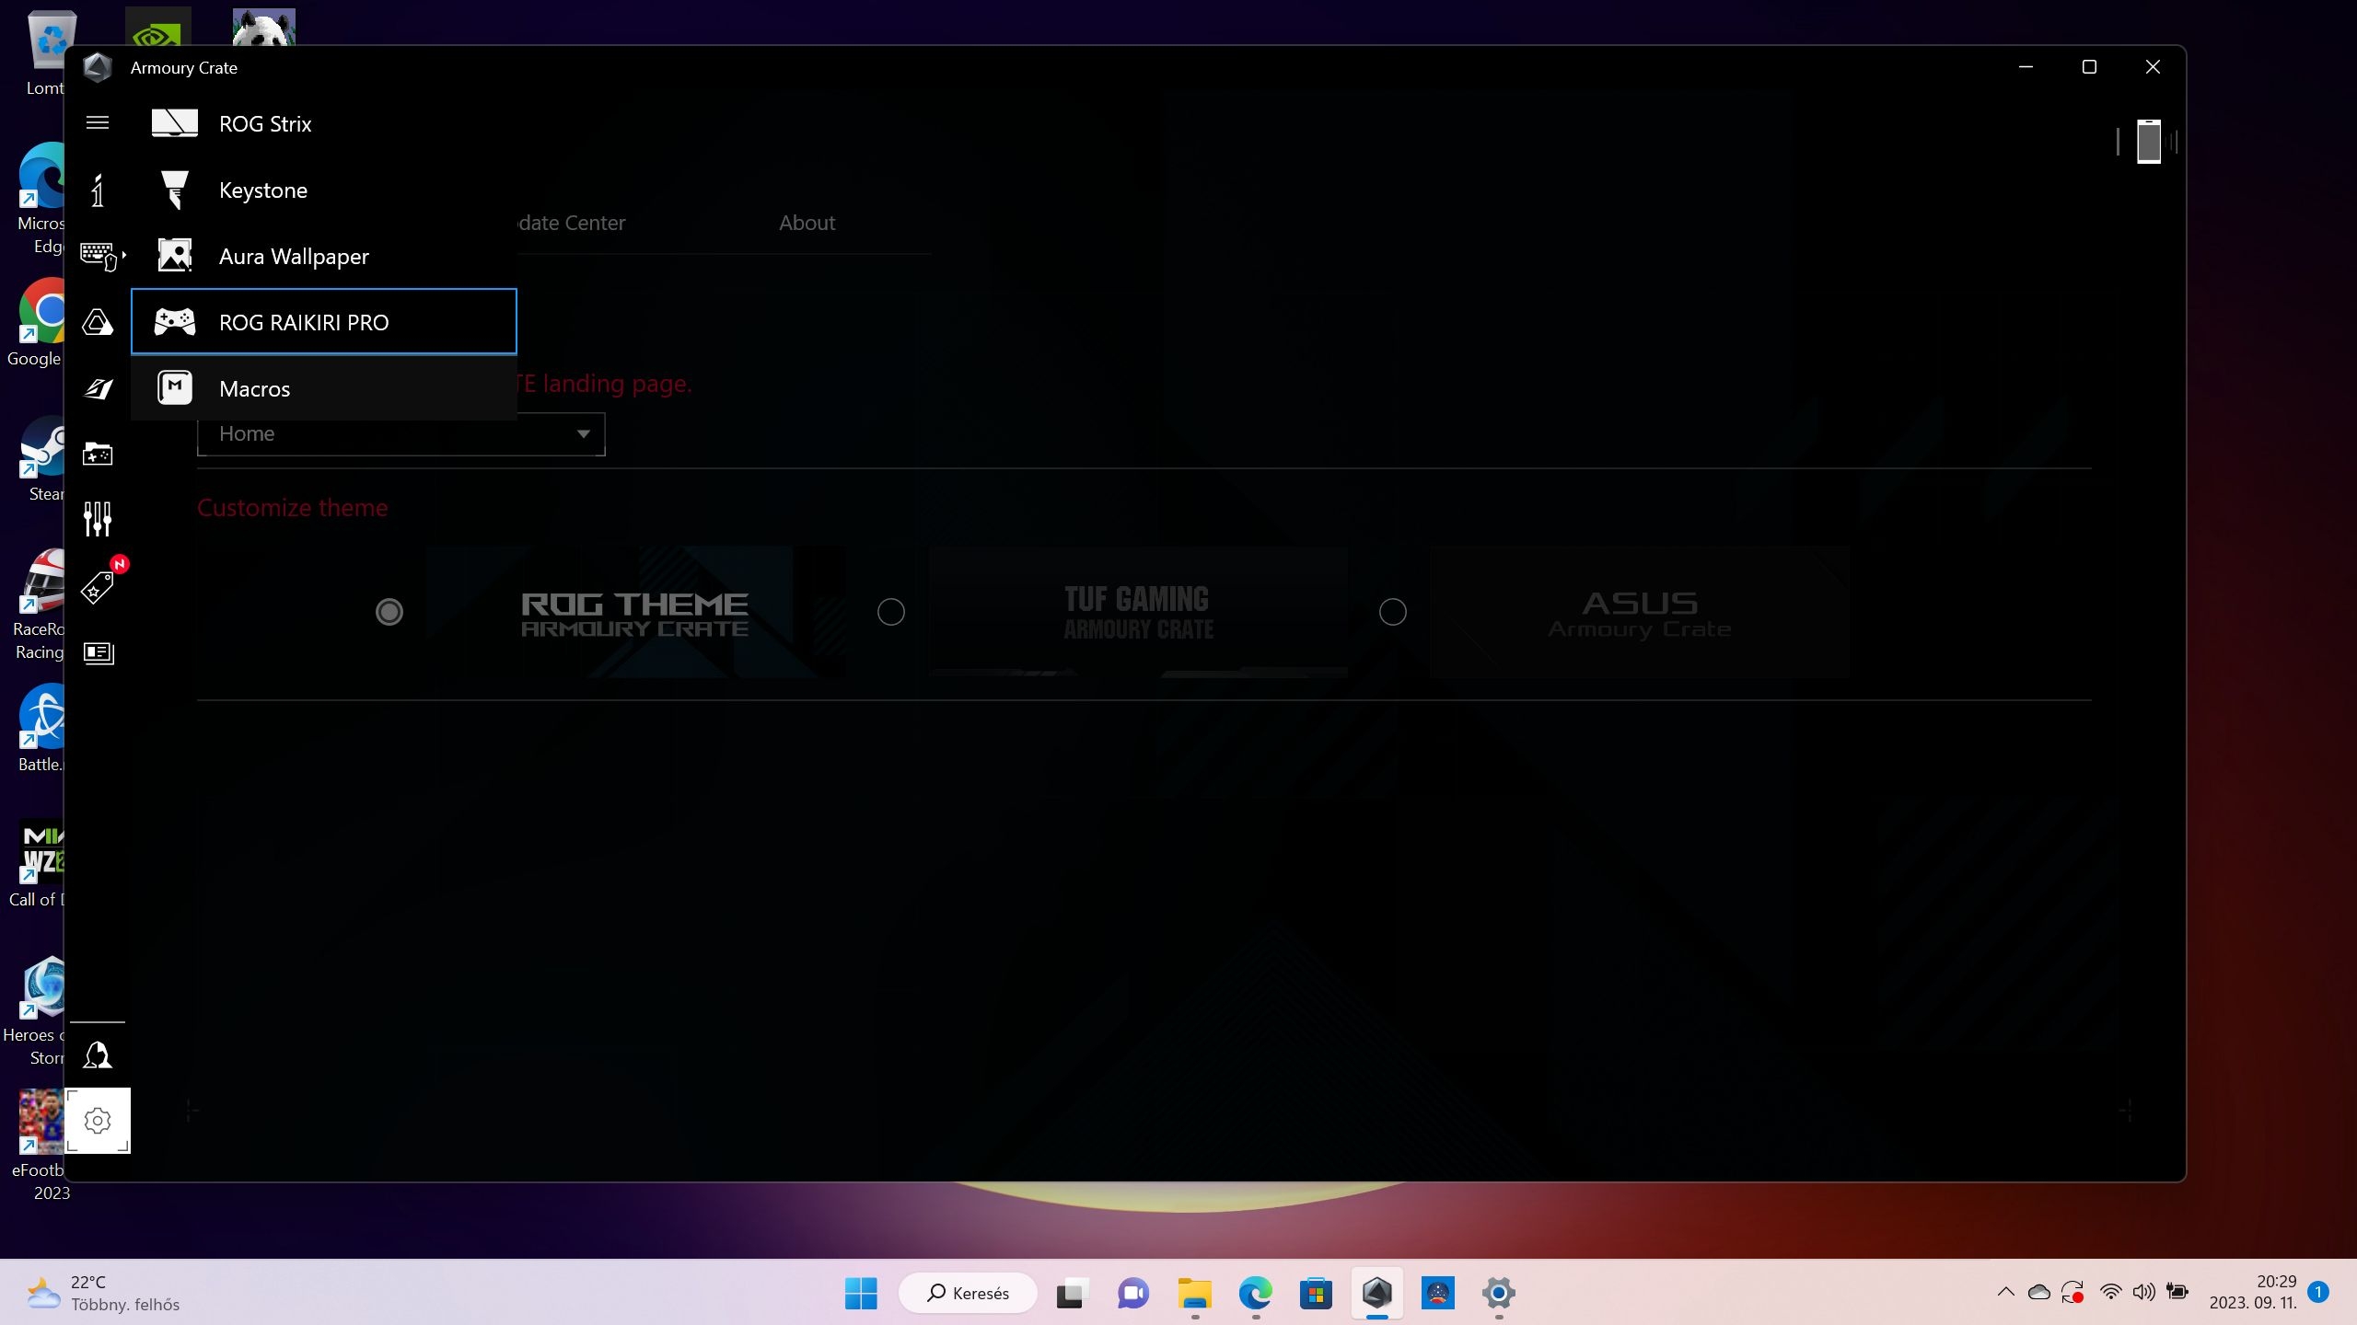The width and height of the screenshot is (2357, 1325).
Task: Open the clock and date panel
Action: click(x=2253, y=1292)
